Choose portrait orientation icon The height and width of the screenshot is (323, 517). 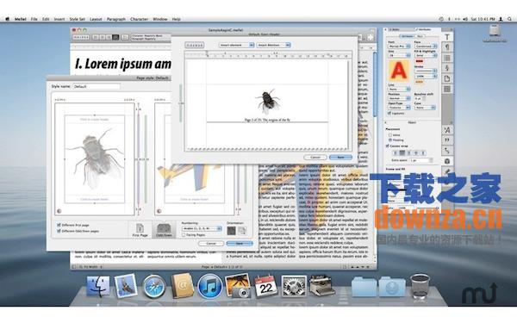tap(232, 230)
